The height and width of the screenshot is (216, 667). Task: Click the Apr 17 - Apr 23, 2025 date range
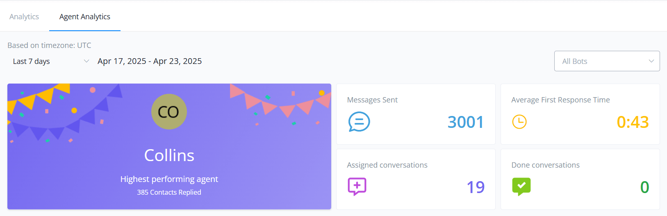pyautogui.click(x=150, y=61)
